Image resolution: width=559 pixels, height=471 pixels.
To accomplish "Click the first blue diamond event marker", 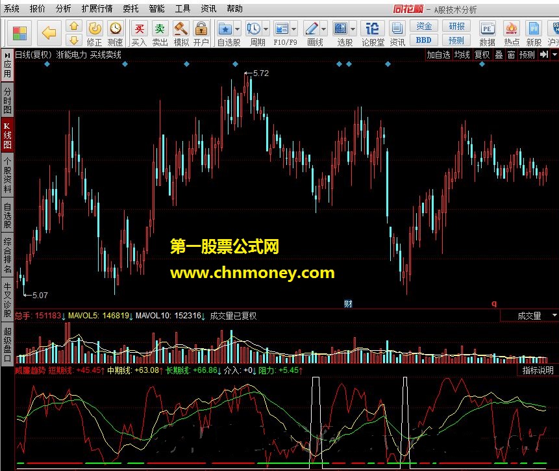I will pyautogui.click(x=47, y=64).
